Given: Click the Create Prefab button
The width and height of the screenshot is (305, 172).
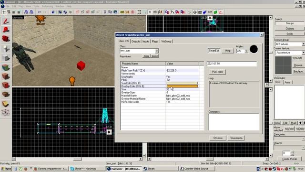Looking at the screenshot, I should [289, 159].
